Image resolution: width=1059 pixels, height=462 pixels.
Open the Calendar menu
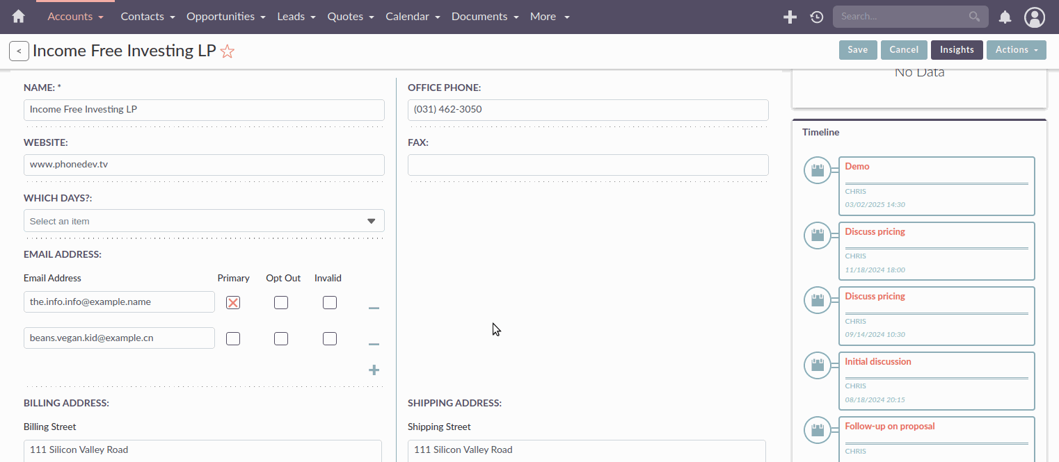coord(407,16)
